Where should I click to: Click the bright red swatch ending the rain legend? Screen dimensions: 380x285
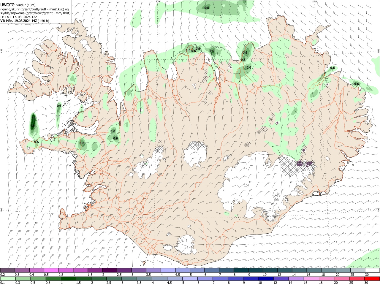click(372, 278)
